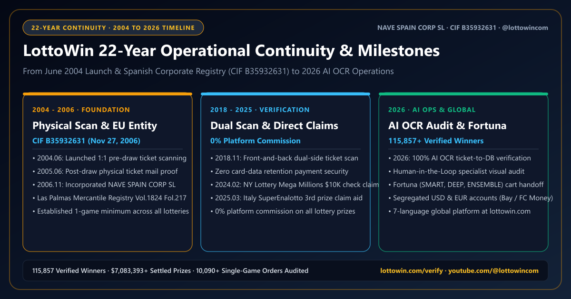Select the "2018 - 2025 · VERIFICATION" card label
Viewport: 571px width, 299px height.
pyautogui.click(x=260, y=110)
